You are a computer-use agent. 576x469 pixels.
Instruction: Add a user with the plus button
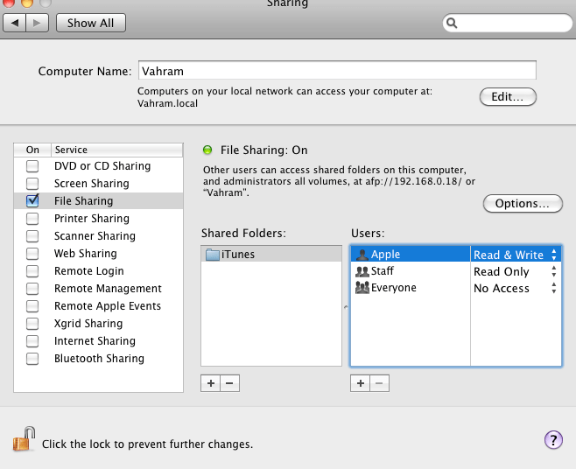click(x=360, y=383)
